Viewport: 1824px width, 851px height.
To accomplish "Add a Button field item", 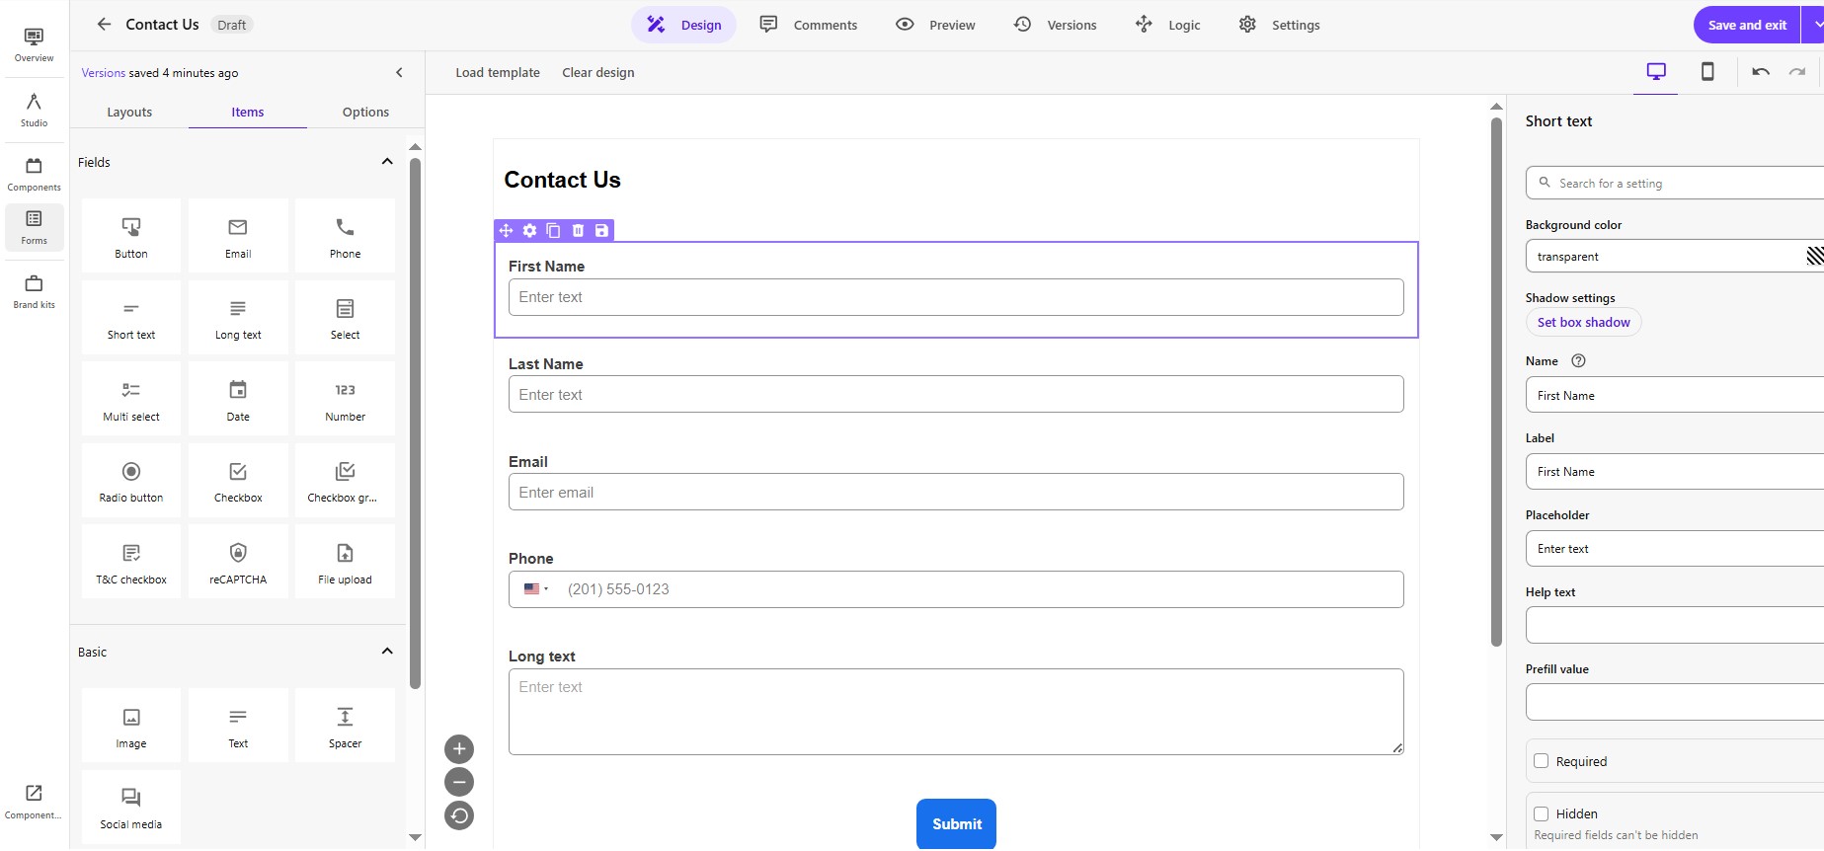I will pos(131,236).
